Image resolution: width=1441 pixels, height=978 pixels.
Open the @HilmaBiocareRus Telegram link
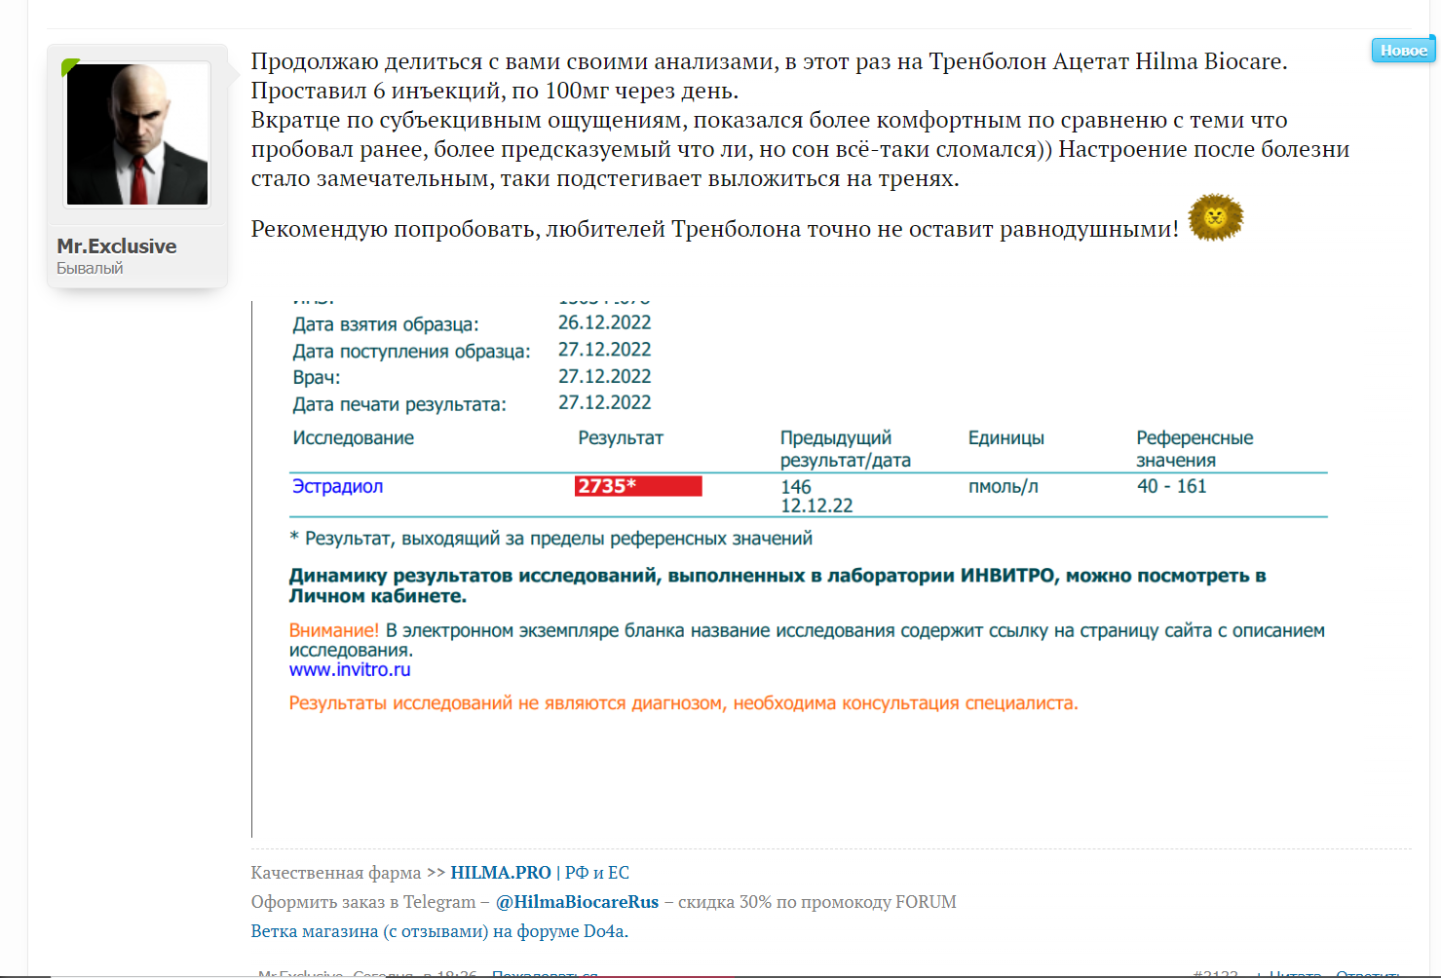(577, 902)
